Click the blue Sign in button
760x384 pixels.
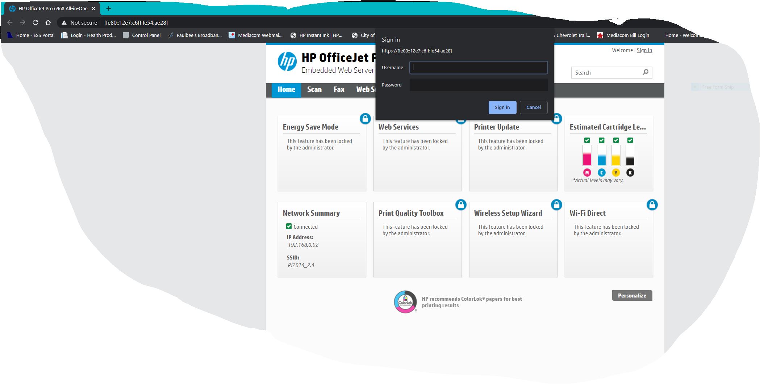tap(502, 107)
